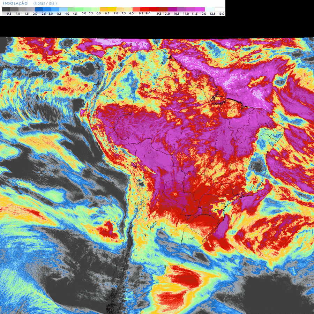Select purple swatch between 10.5 and 11.0

pos(182,9)
